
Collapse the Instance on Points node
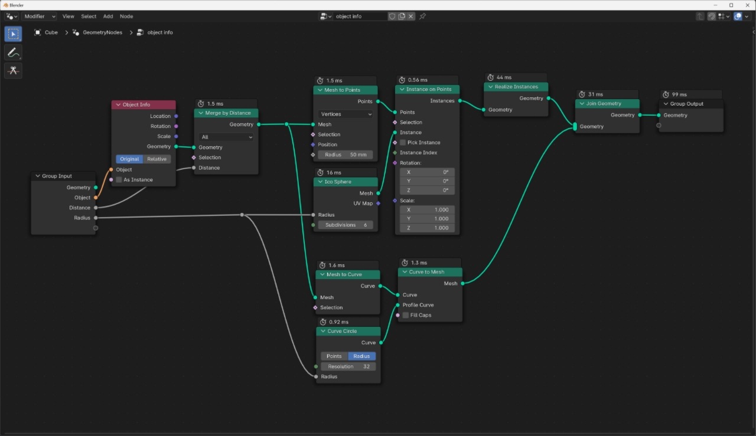[x=402, y=90]
